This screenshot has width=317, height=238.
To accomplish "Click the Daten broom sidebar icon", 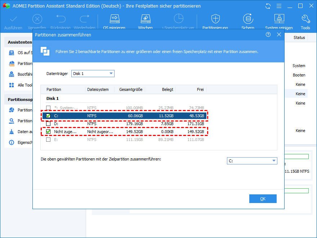I will [x=12, y=132].
